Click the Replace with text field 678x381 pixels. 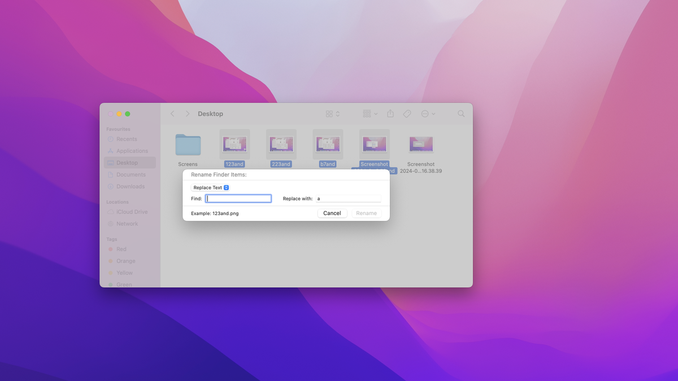(x=348, y=199)
